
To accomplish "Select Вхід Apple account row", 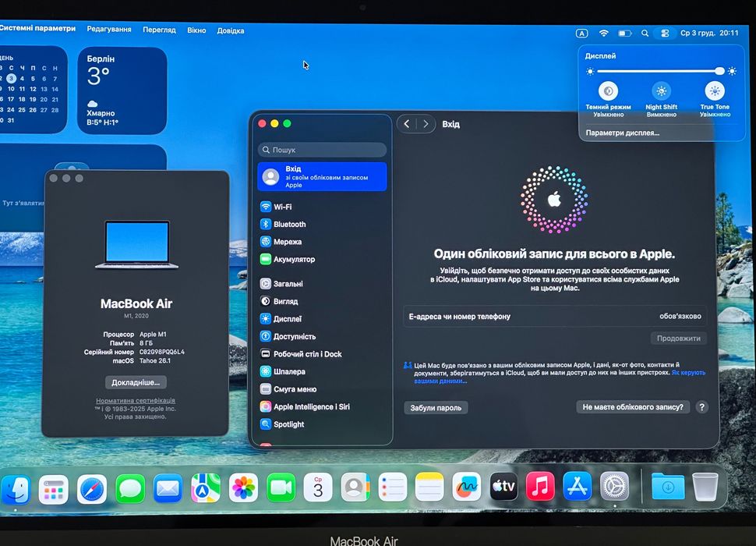I will click(322, 177).
